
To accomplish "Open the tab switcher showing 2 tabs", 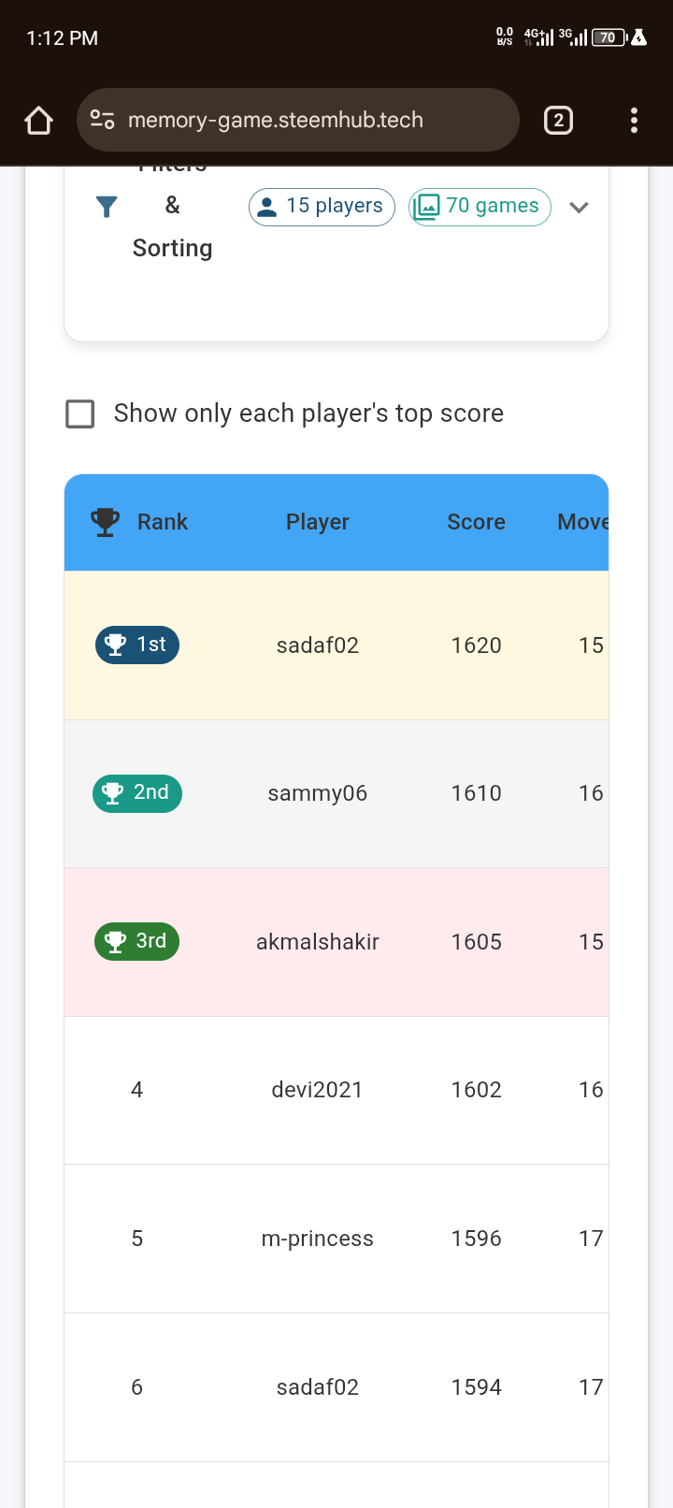I will pos(558,120).
